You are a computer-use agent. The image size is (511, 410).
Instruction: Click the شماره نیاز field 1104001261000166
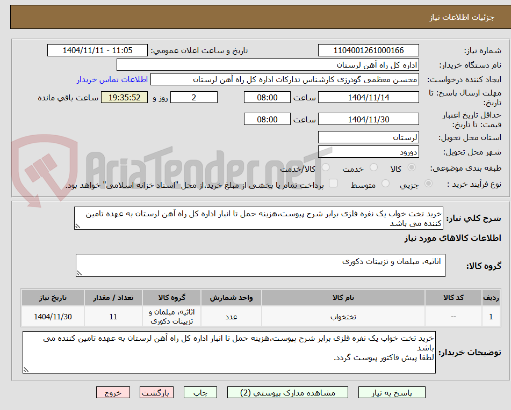pyautogui.click(x=368, y=50)
